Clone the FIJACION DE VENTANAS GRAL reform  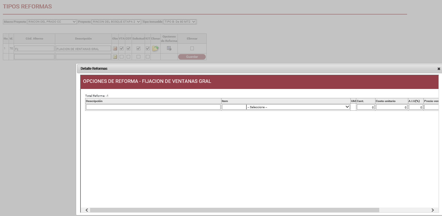coord(155,49)
